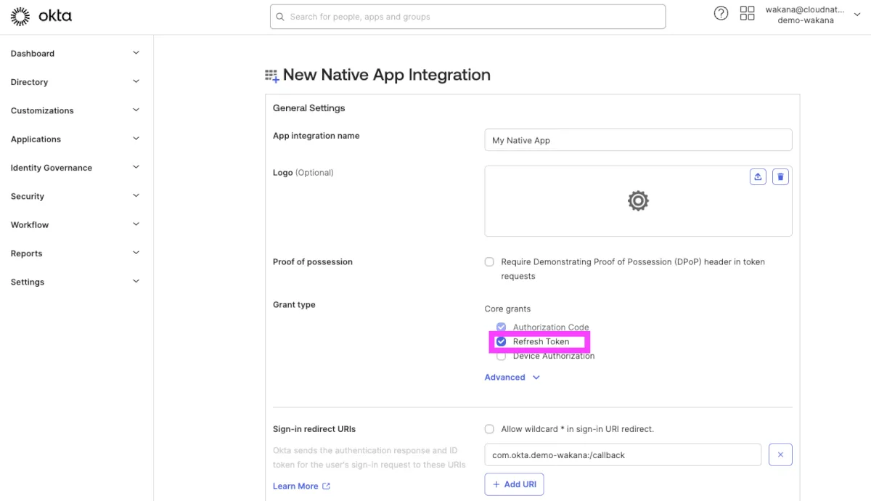Enable Allow wildcard in sign-in URI

pos(489,429)
